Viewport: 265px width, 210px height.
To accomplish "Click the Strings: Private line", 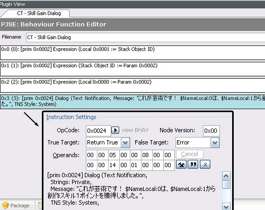I will pyautogui.click(x=71, y=182).
